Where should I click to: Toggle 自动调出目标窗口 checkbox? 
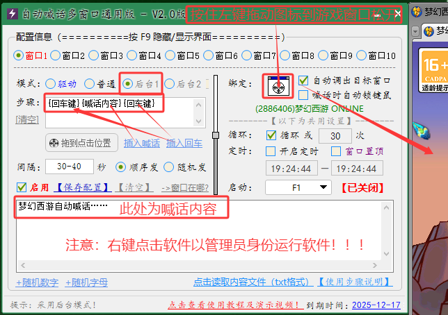(x=303, y=81)
